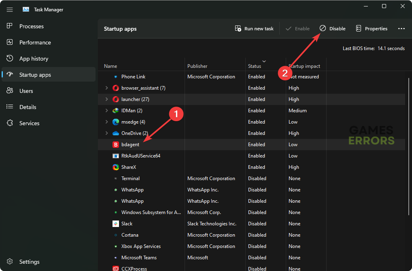Open Properties for selected app
The height and width of the screenshot is (271, 412).
(371, 29)
